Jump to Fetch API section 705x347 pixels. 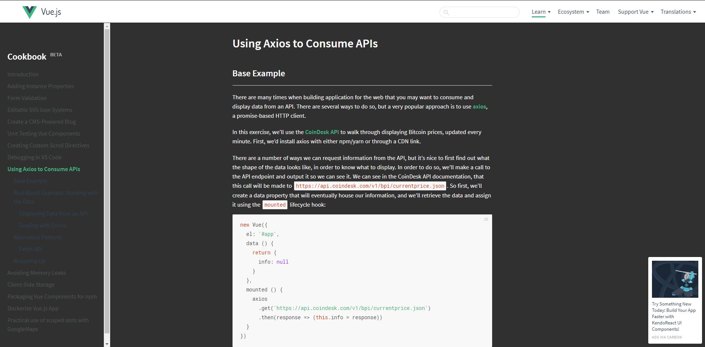[x=30, y=249]
